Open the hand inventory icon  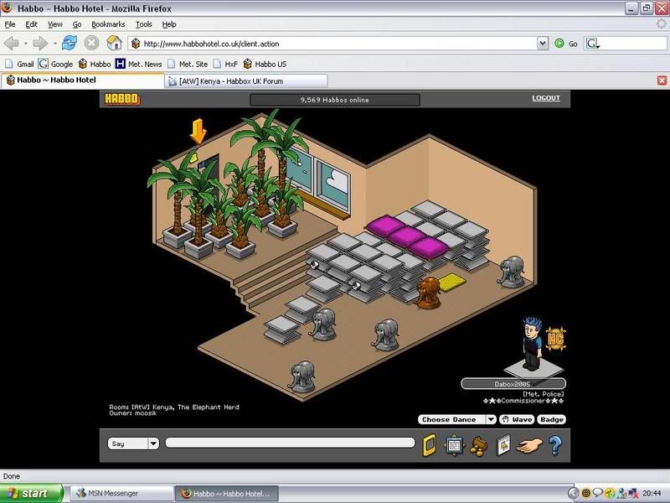[528, 445]
